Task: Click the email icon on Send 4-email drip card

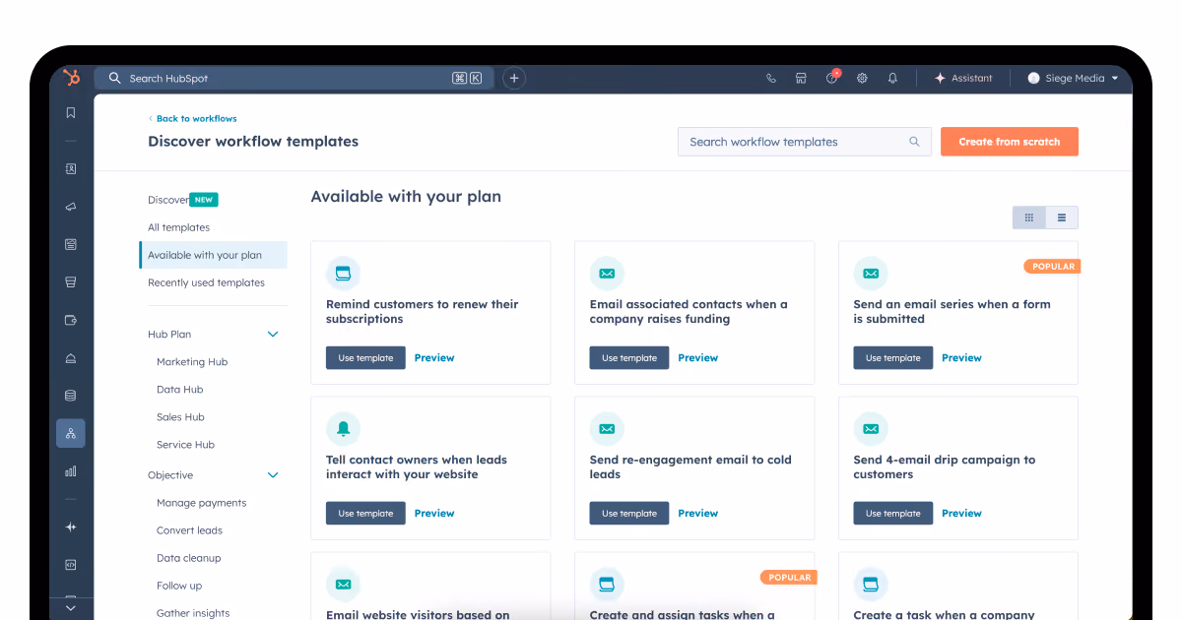Action: click(x=871, y=428)
